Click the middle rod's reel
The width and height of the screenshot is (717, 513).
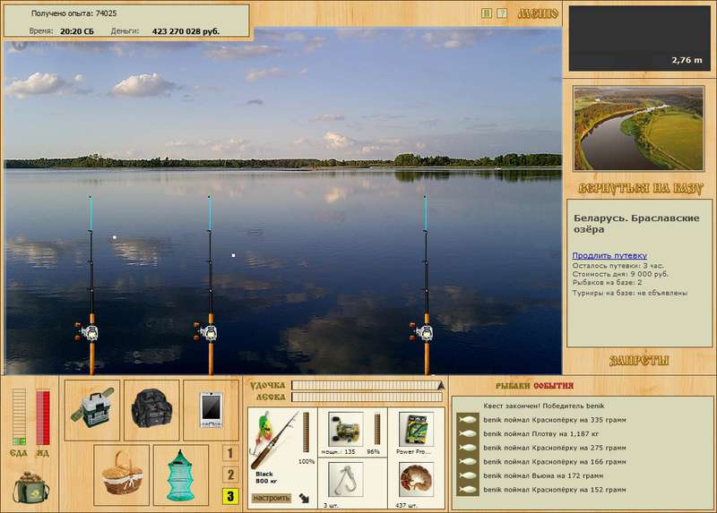[207, 332]
